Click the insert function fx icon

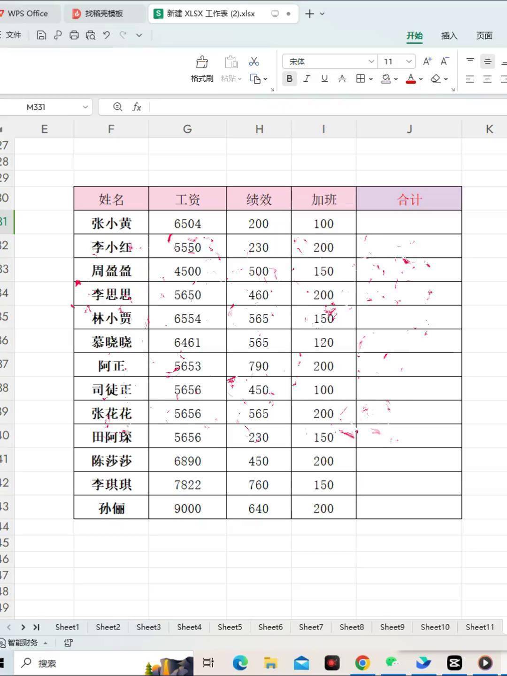[x=137, y=107]
